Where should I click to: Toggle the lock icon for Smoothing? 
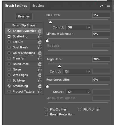(40, 86)
